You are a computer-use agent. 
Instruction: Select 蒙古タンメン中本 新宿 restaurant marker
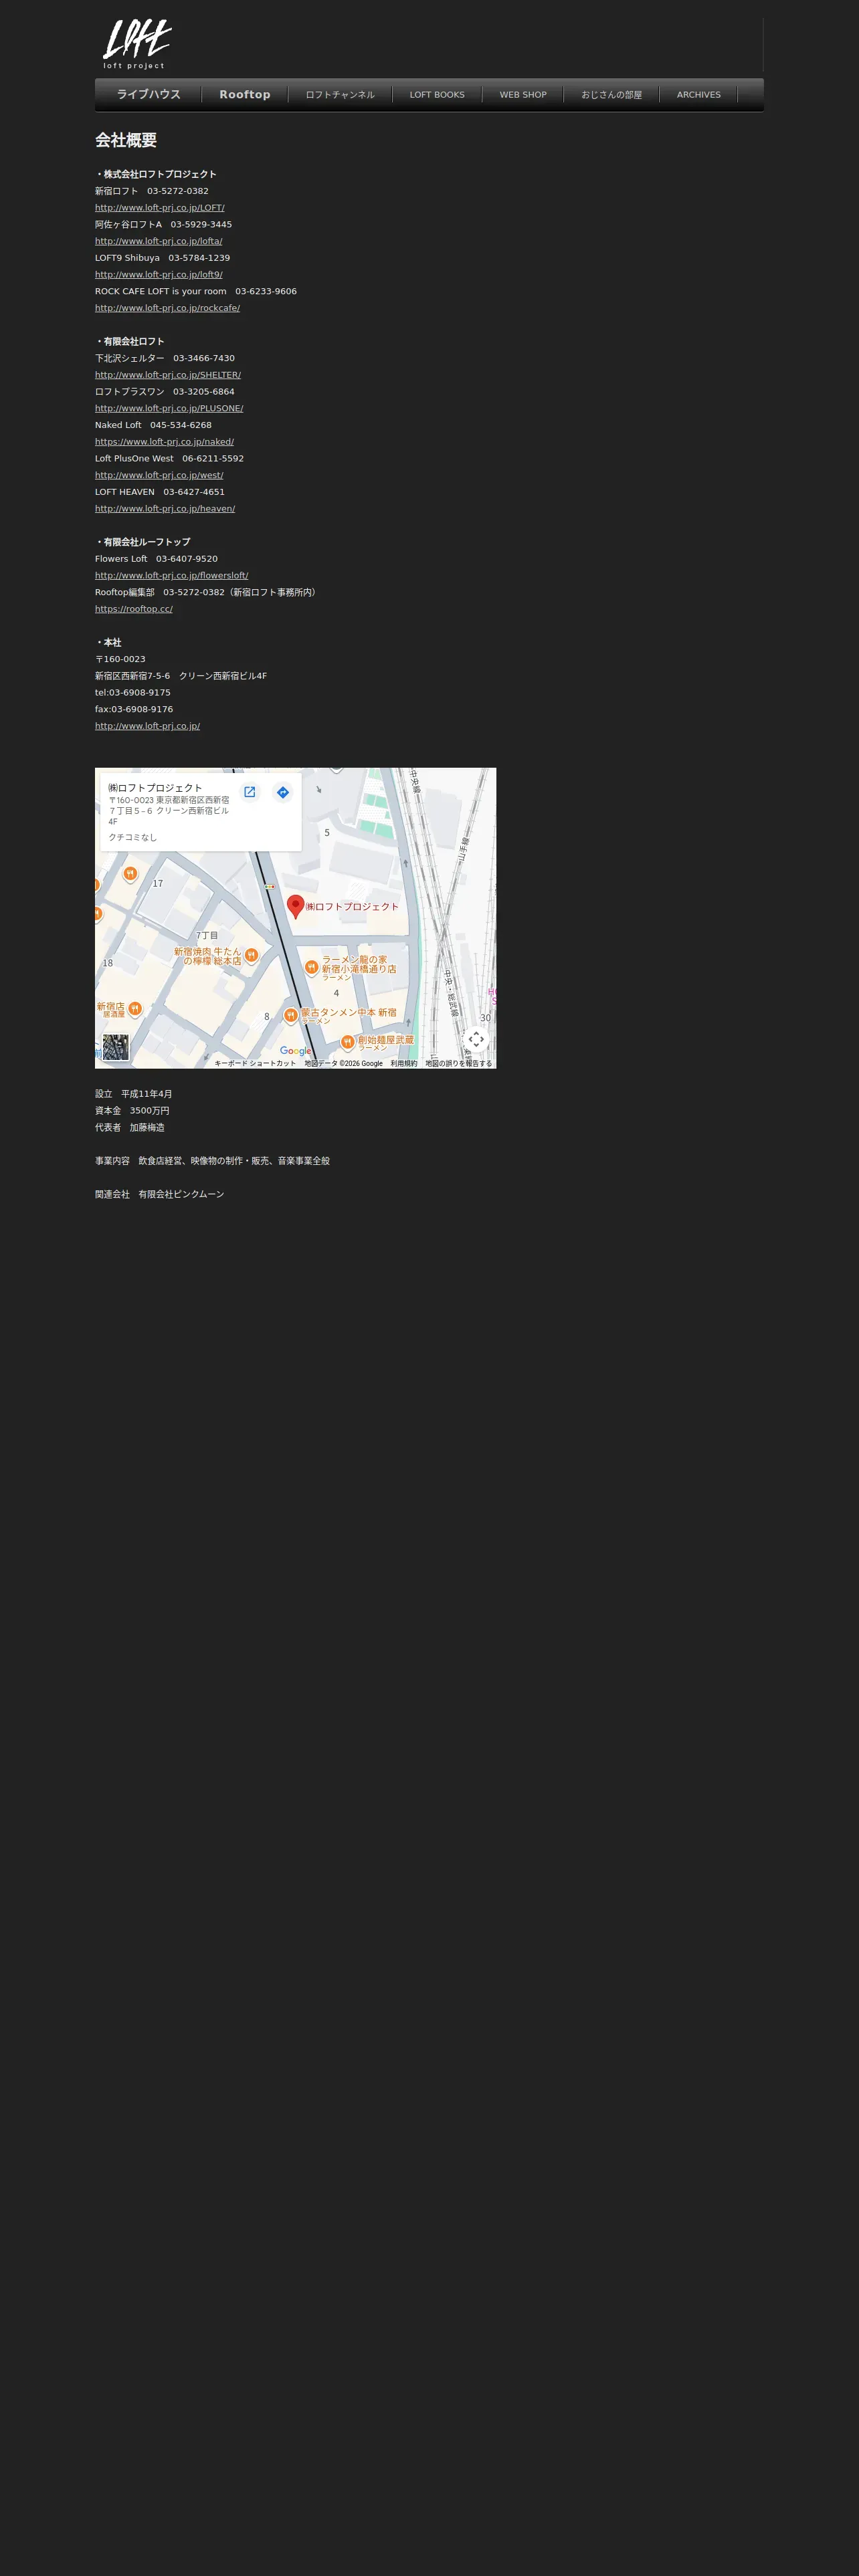290,1015
